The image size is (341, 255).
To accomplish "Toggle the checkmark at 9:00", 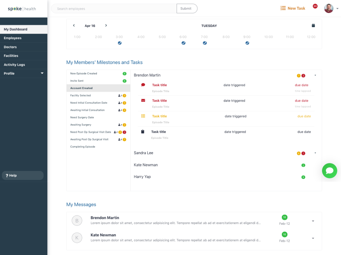I will 247,43.
